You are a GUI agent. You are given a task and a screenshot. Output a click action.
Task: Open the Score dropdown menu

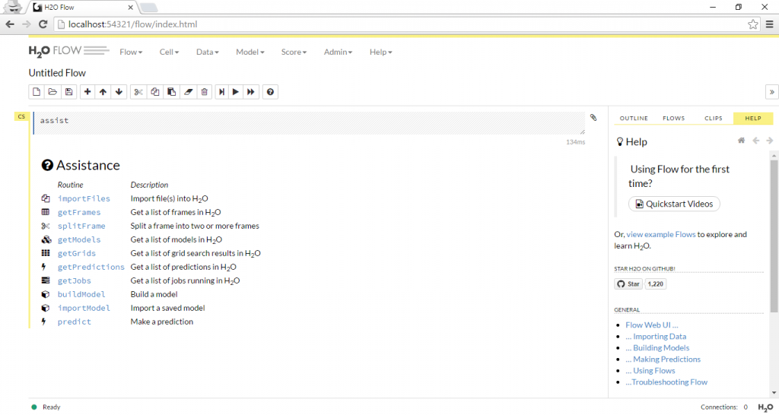(294, 52)
